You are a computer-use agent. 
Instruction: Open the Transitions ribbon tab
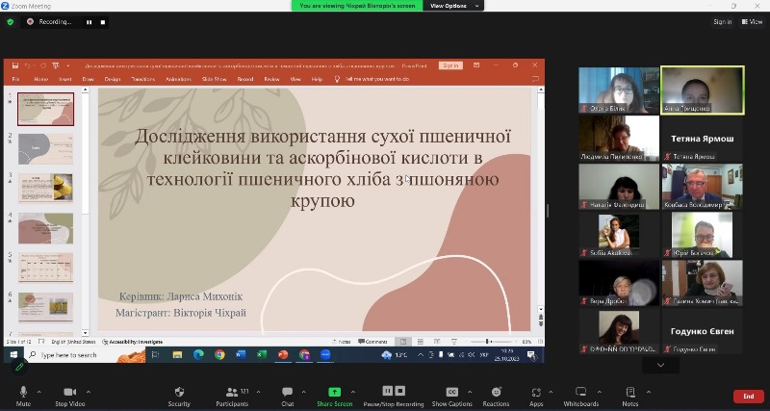142,79
